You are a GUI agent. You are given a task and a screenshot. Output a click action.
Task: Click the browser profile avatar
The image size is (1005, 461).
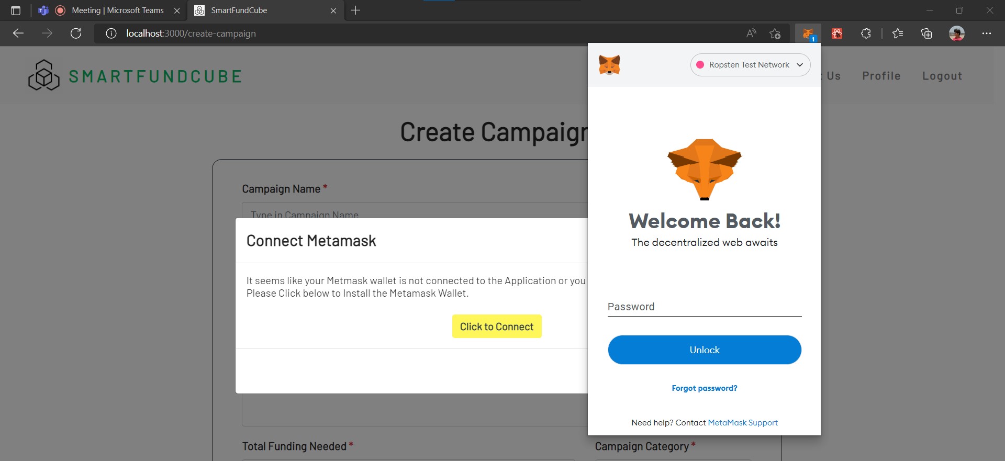(x=957, y=33)
